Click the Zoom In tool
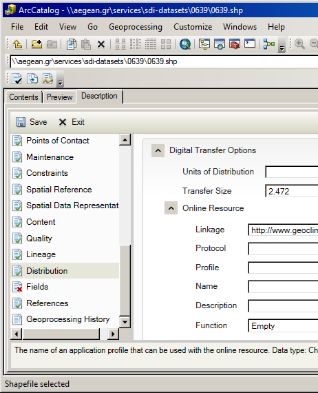Viewport: 318px width, 393px height. [x=299, y=44]
